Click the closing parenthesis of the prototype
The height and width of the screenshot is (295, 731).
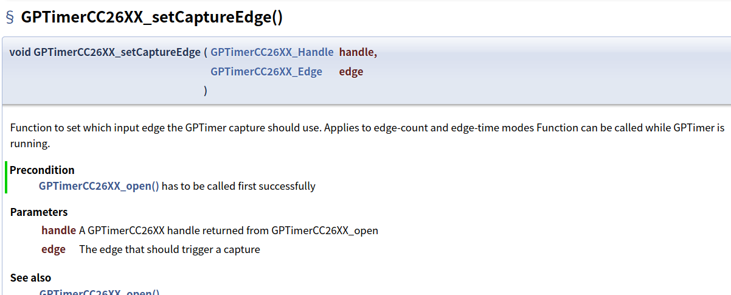[206, 91]
